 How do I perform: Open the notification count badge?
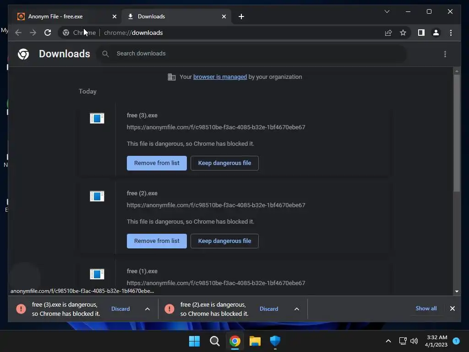456,341
